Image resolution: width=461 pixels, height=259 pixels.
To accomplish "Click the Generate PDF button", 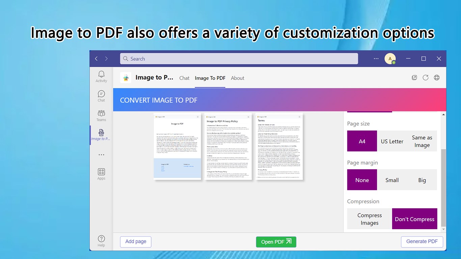I will coord(422,241).
